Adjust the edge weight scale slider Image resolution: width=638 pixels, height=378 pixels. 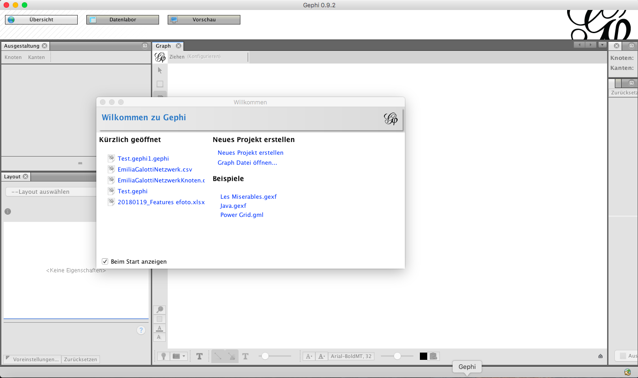[x=275, y=356]
